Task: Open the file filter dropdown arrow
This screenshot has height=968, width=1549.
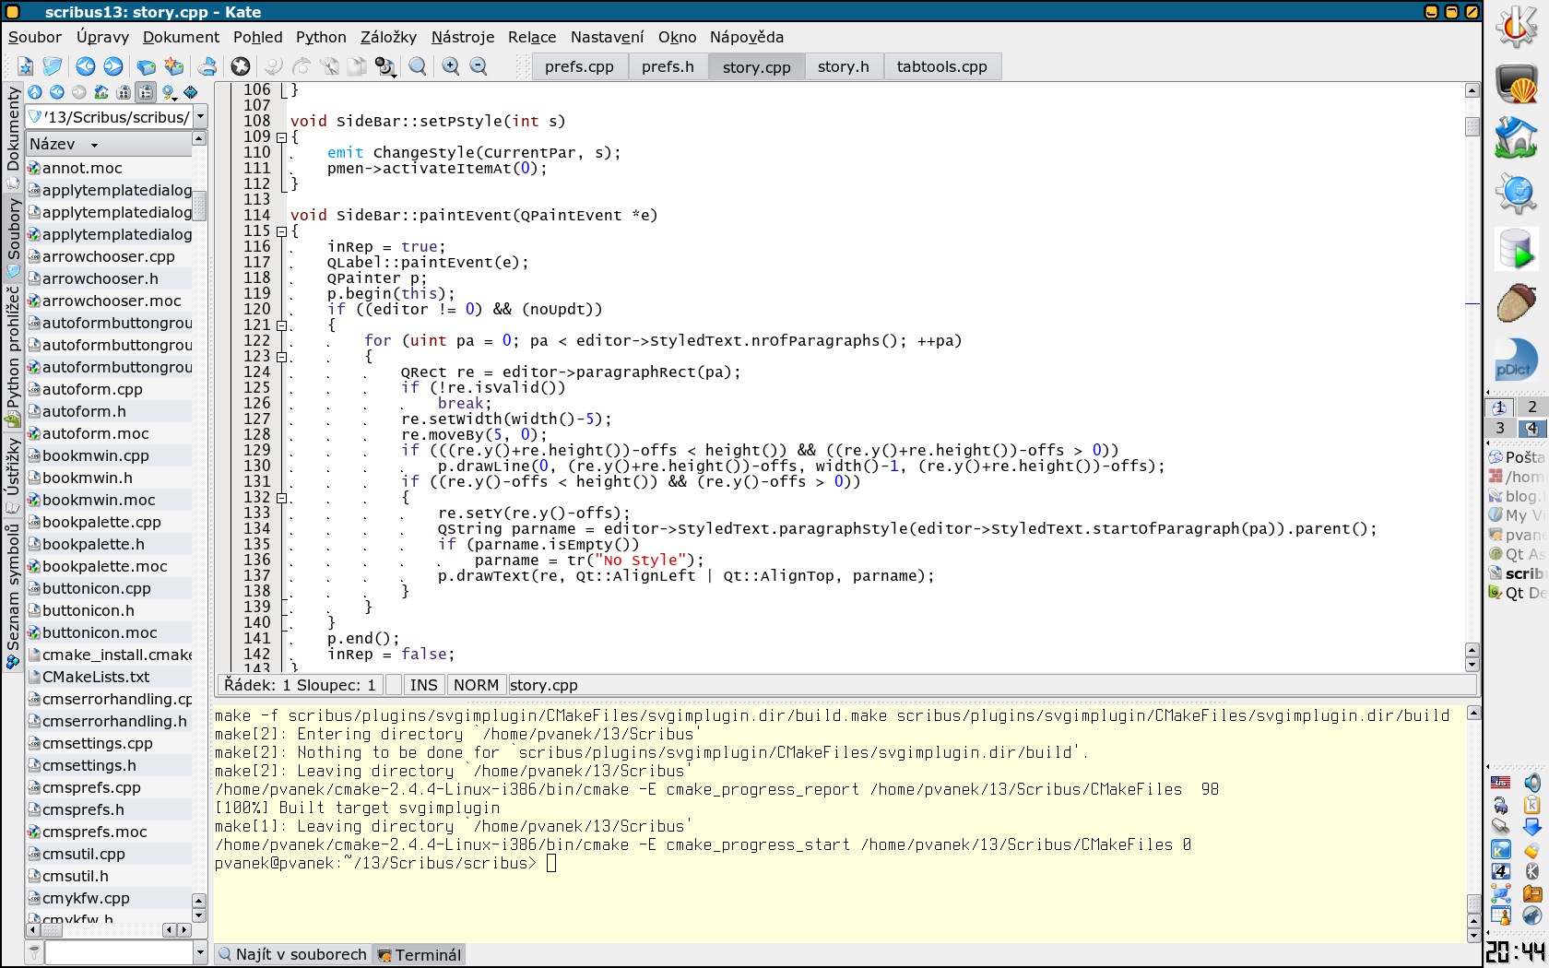Action: click(x=200, y=952)
